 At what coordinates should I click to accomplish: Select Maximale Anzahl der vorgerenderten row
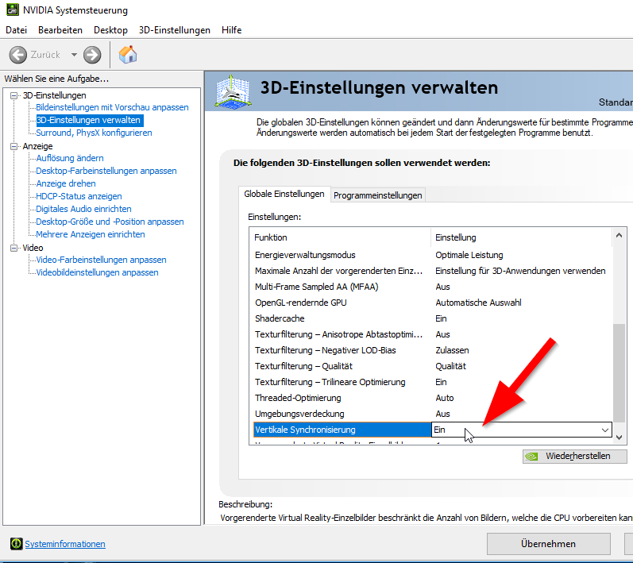click(x=431, y=272)
